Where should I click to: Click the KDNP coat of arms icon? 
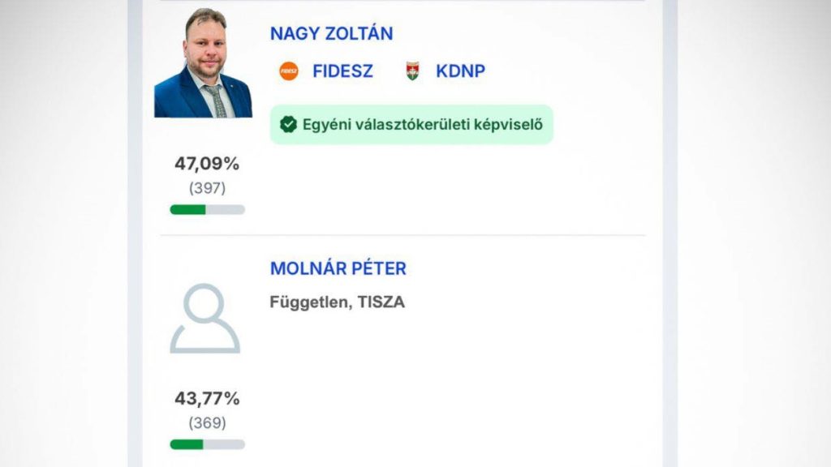412,71
